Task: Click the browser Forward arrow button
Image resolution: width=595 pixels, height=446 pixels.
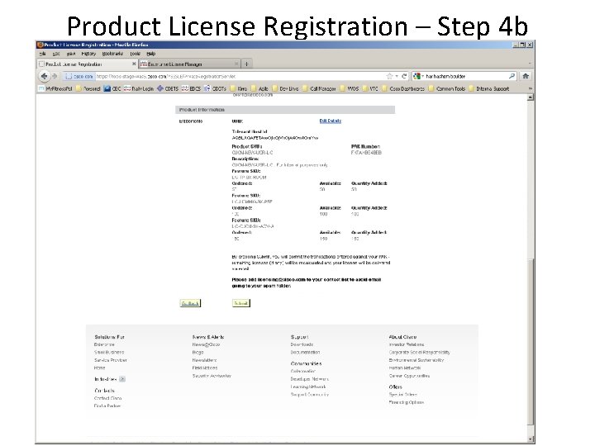Action: [x=55, y=76]
